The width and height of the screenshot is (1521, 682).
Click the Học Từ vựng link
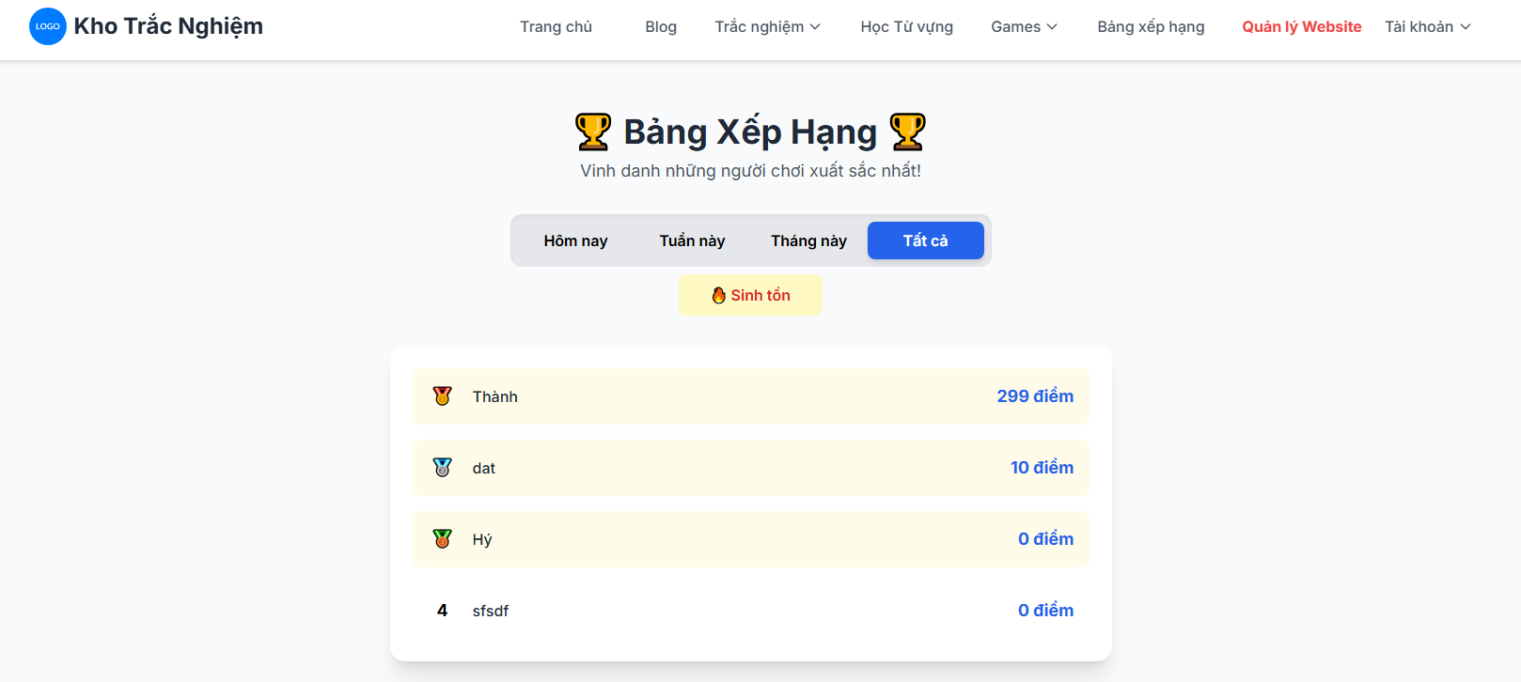906,26
